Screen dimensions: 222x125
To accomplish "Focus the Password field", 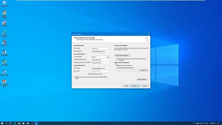I will tap(100, 71).
